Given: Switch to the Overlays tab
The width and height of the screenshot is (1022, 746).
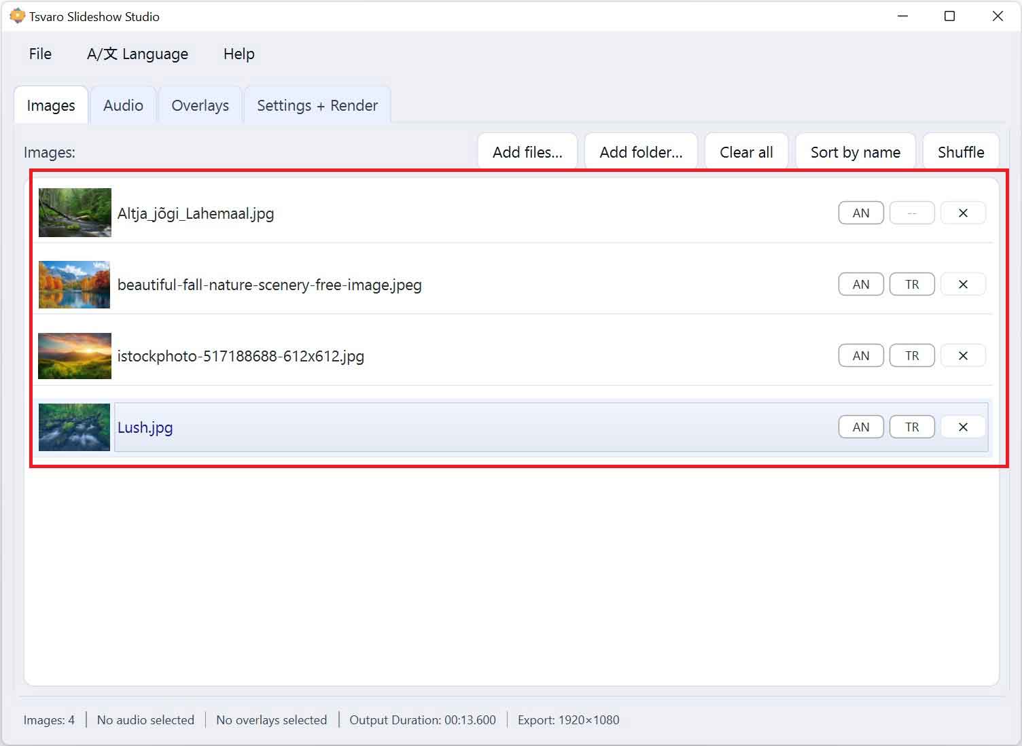Looking at the screenshot, I should point(200,106).
